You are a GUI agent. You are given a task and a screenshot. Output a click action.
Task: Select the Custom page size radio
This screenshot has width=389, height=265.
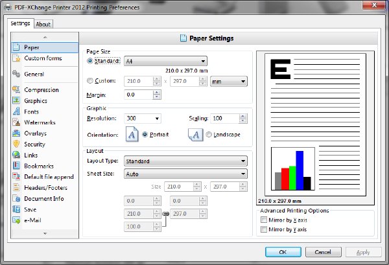(90, 80)
